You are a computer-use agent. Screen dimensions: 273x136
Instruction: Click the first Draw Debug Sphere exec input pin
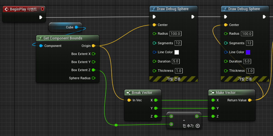(154, 17)
